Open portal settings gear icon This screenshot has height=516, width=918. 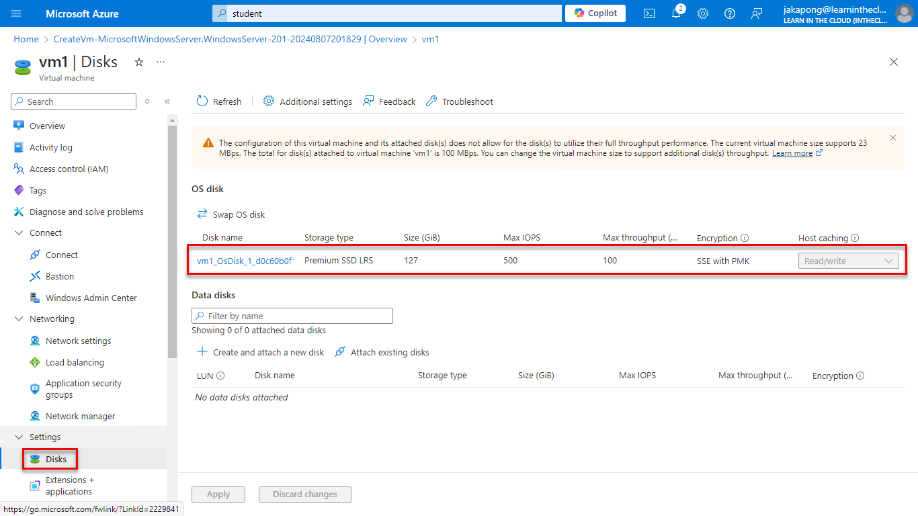tap(703, 13)
